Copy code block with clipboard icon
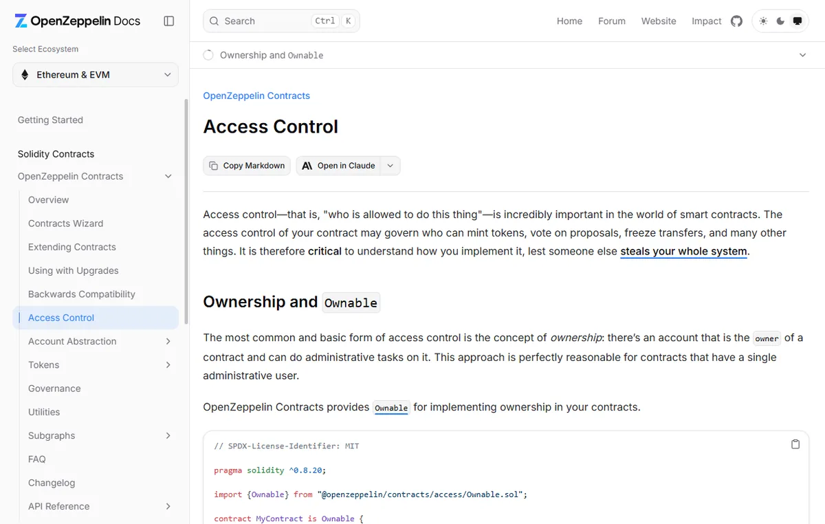This screenshot has width=825, height=524. pos(795,444)
